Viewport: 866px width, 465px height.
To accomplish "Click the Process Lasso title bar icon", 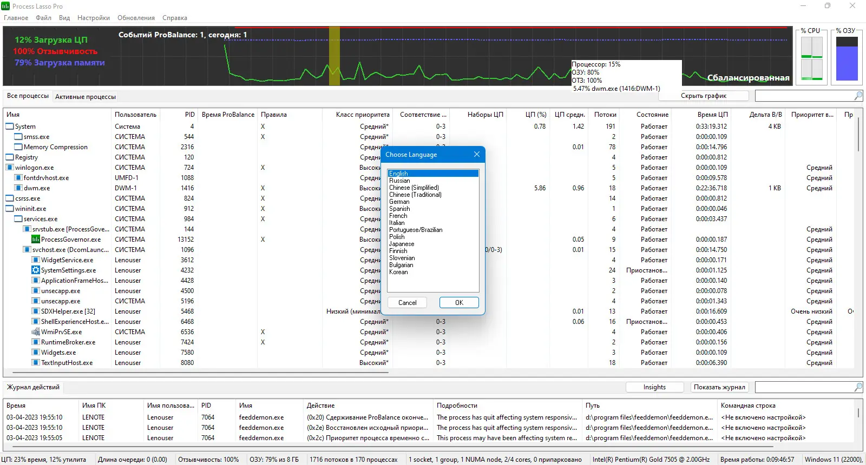I will pyautogui.click(x=5, y=6).
